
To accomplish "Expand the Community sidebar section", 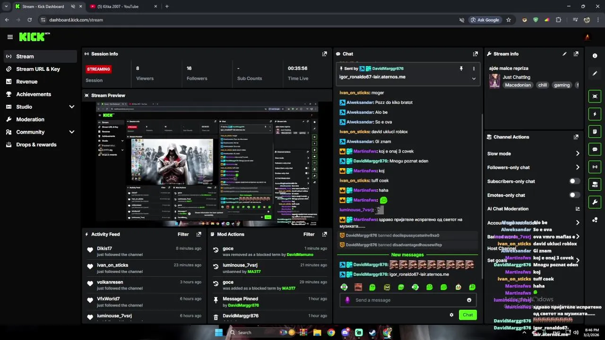I will pyautogui.click(x=72, y=132).
